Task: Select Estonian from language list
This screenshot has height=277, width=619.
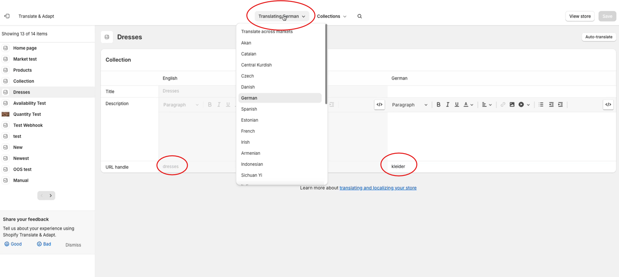Action: [280, 120]
